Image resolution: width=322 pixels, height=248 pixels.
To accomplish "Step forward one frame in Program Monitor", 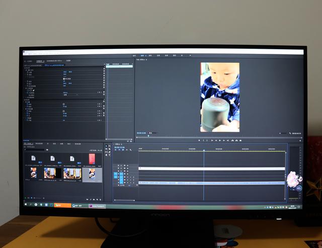I will (x=224, y=140).
